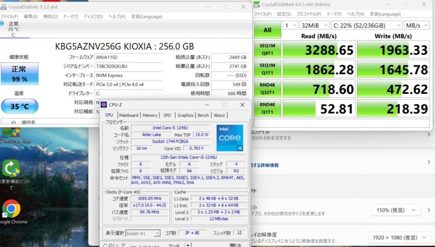Open テーマ(T) menu in CrystalDiskMark
The height and width of the screenshot is (247, 435).
[x=334, y=14]
